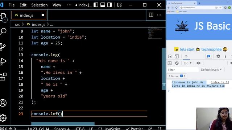The image size is (232, 130).
Task: Open the File menu
Action: [12, 5]
